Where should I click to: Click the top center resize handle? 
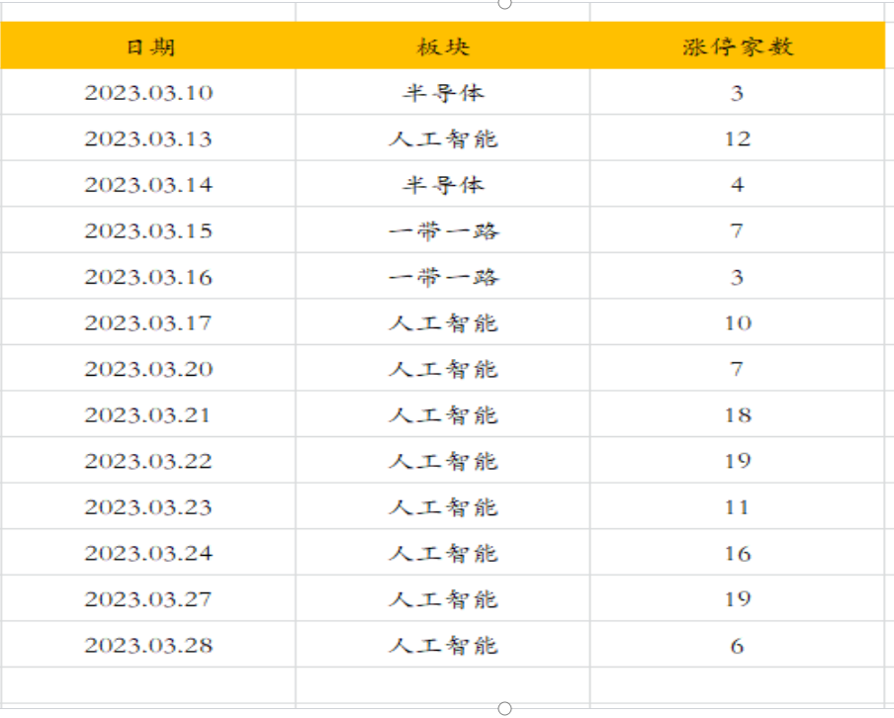(x=504, y=3)
